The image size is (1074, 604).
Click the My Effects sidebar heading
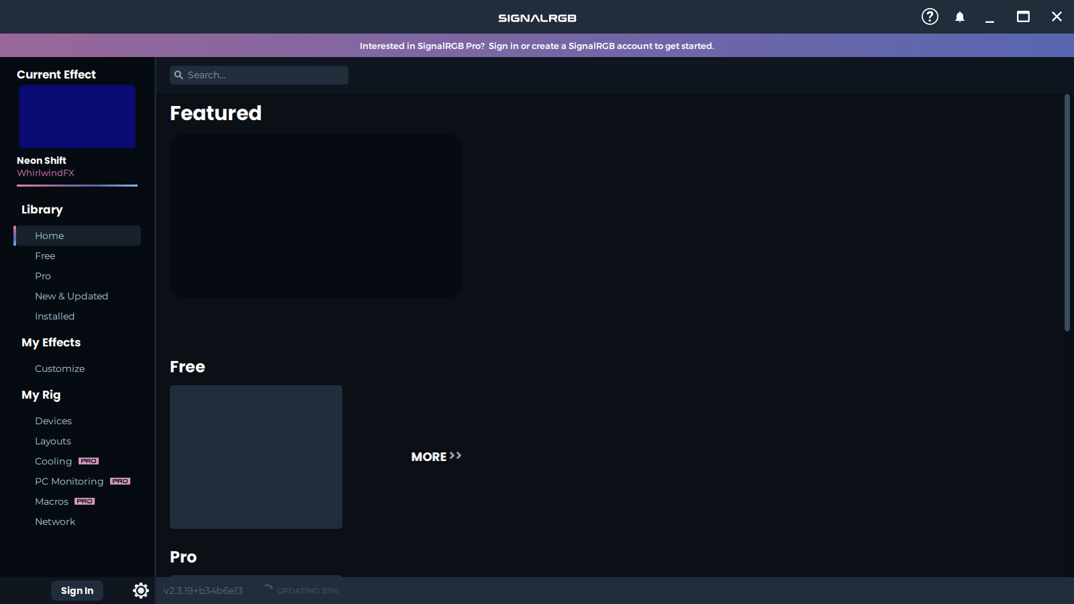pyautogui.click(x=51, y=342)
